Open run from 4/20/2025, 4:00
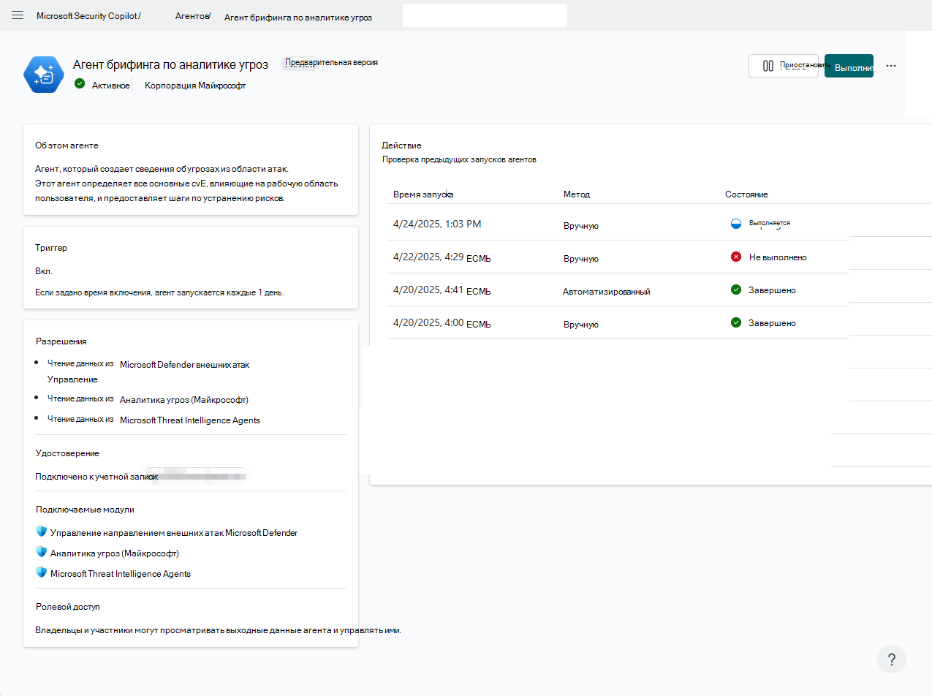The image size is (932, 696). click(x=442, y=322)
